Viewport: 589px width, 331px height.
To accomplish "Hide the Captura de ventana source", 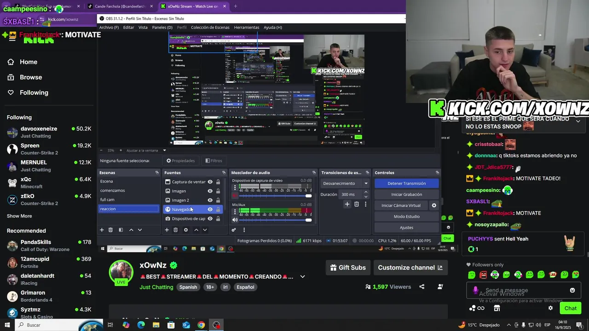I will (x=210, y=182).
